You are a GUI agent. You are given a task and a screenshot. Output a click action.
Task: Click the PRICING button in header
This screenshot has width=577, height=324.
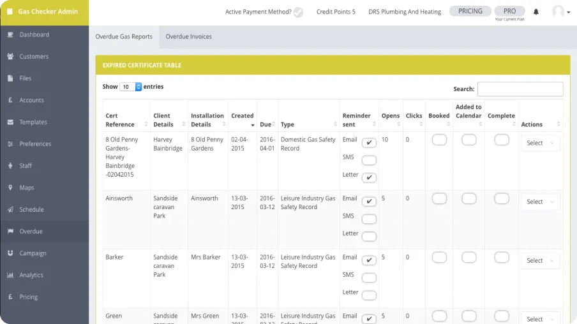(470, 11)
